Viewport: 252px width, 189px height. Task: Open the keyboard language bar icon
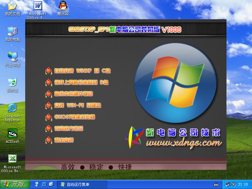click(216, 184)
